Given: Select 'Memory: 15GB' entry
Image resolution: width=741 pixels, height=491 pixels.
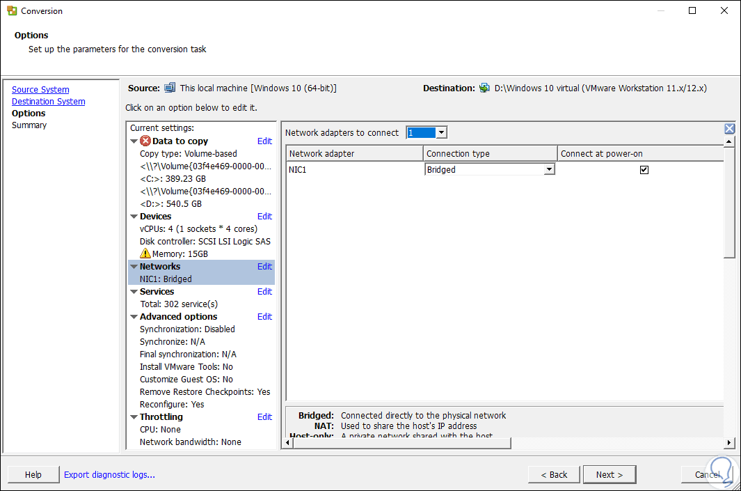Looking at the screenshot, I should pyautogui.click(x=180, y=254).
